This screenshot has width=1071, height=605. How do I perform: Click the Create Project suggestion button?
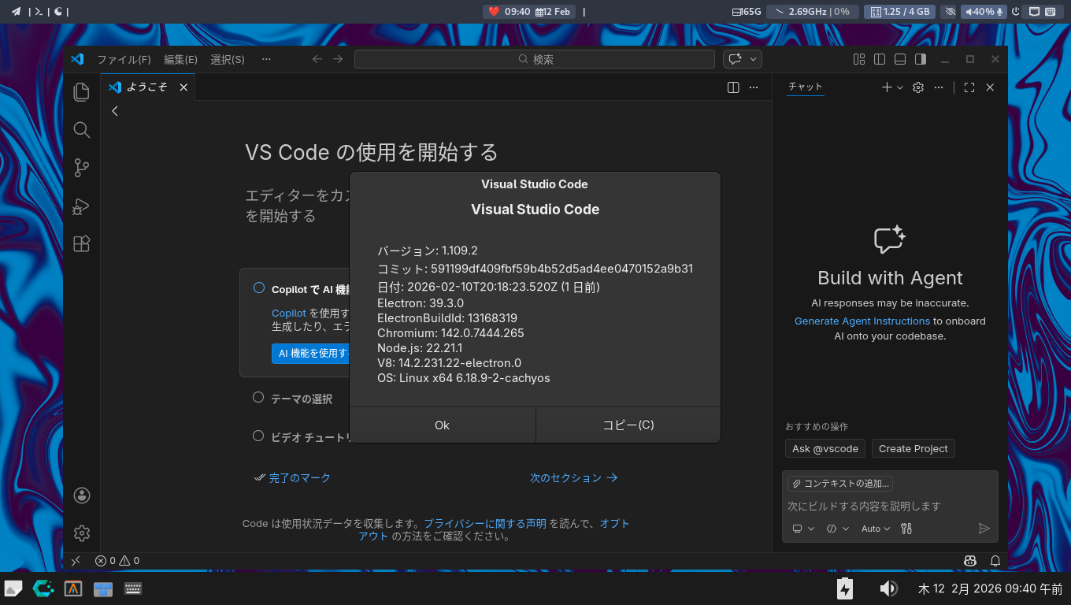point(913,449)
